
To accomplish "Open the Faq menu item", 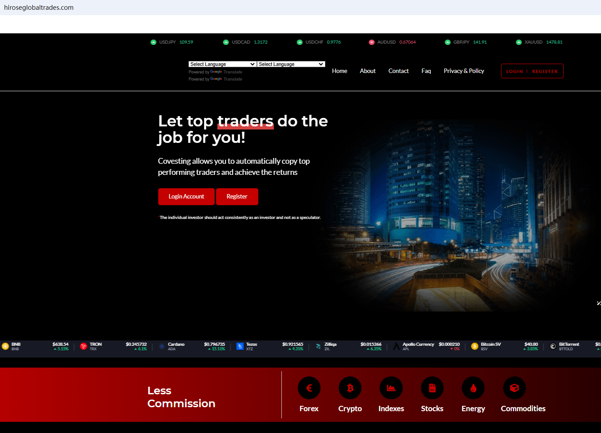I will 426,71.
